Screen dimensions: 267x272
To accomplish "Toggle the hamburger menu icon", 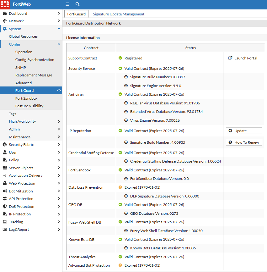I will click(x=67, y=4).
